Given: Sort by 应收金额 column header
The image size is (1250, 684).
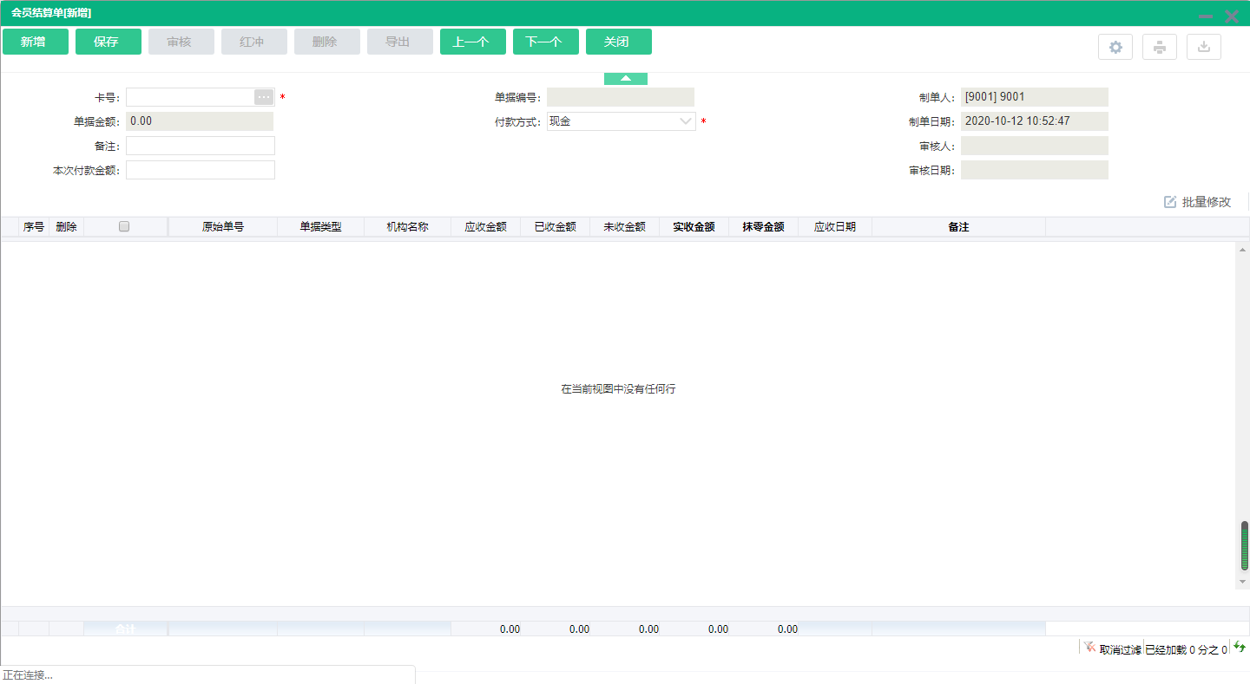Looking at the screenshot, I should 486,227.
